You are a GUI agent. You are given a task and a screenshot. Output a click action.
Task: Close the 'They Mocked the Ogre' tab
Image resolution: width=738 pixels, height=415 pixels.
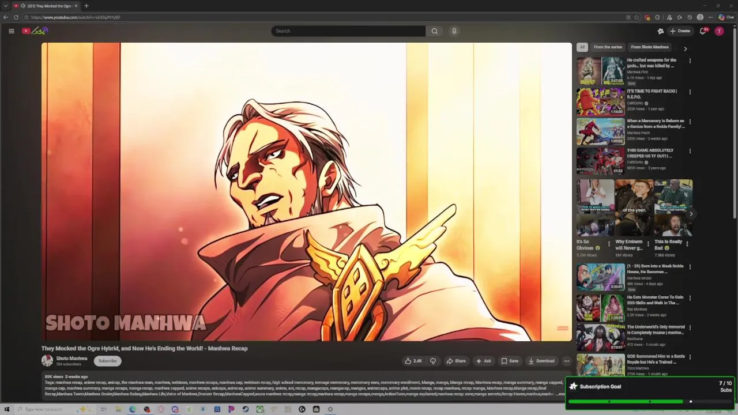pos(76,6)
